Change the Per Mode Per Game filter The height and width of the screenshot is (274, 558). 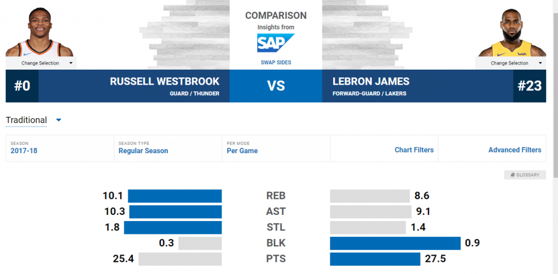[x=242, y=150]
